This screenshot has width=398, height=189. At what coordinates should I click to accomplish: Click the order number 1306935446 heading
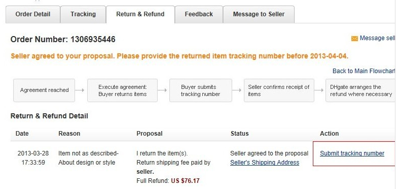tap(63, 40)
